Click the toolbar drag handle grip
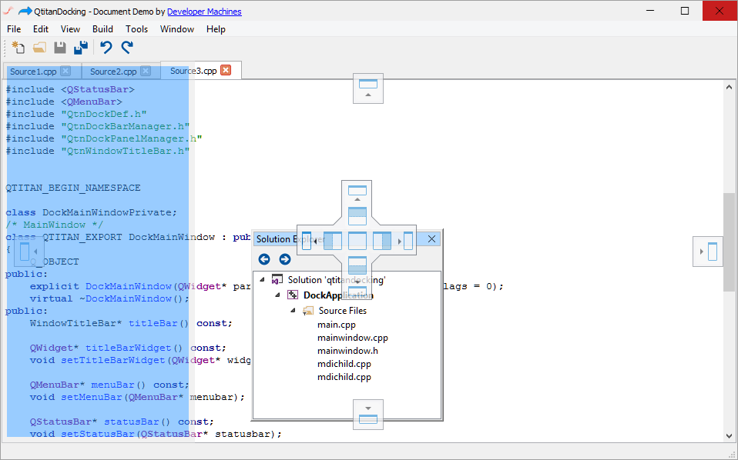The width and height of the screenshot is (738, 460). [6, 48]
